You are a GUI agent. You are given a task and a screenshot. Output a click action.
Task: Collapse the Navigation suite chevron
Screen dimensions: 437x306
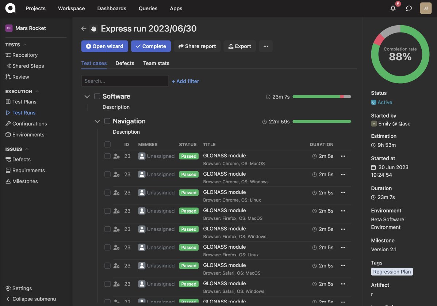click(97, 122)
